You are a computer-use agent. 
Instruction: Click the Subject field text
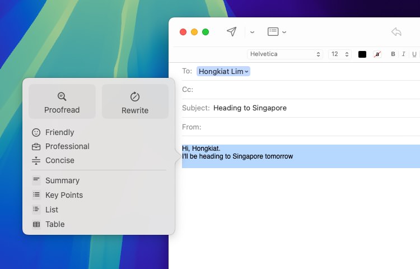click(x=250, y=108)
